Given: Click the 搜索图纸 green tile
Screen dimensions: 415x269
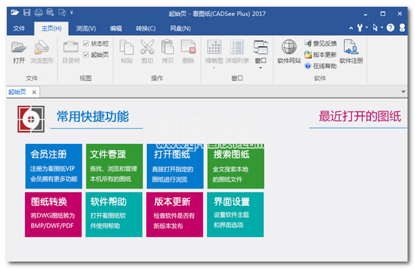Looking at the screenshot, I should click(236, 166).
